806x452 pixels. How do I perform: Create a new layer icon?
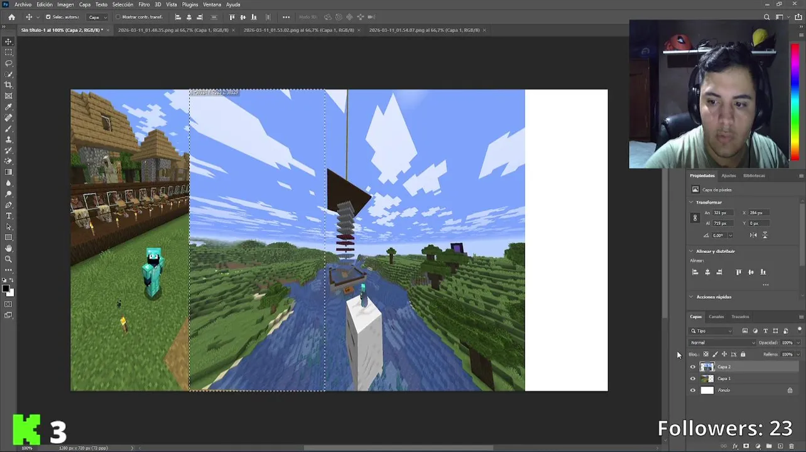point(781,446)
